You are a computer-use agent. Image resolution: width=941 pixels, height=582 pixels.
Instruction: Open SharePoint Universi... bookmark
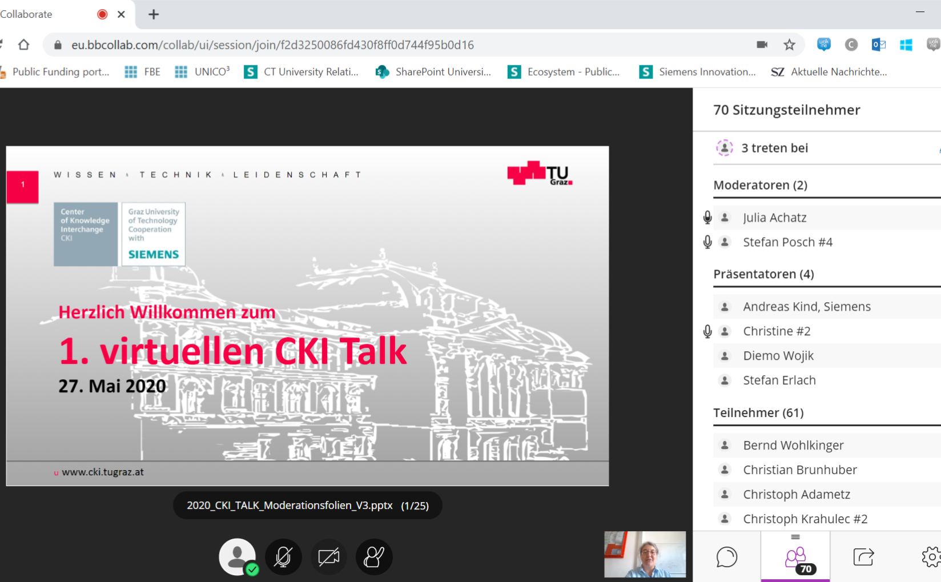(433, 71)
